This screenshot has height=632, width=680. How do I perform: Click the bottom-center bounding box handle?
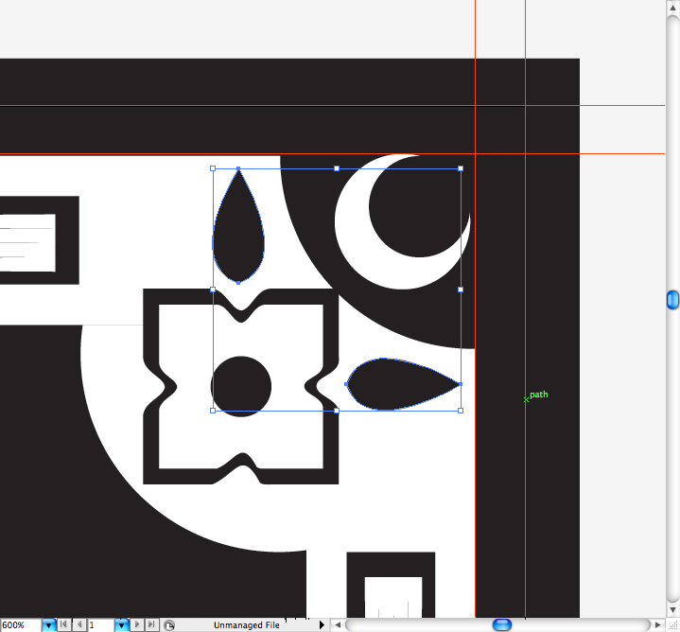[x=337, y=411]
